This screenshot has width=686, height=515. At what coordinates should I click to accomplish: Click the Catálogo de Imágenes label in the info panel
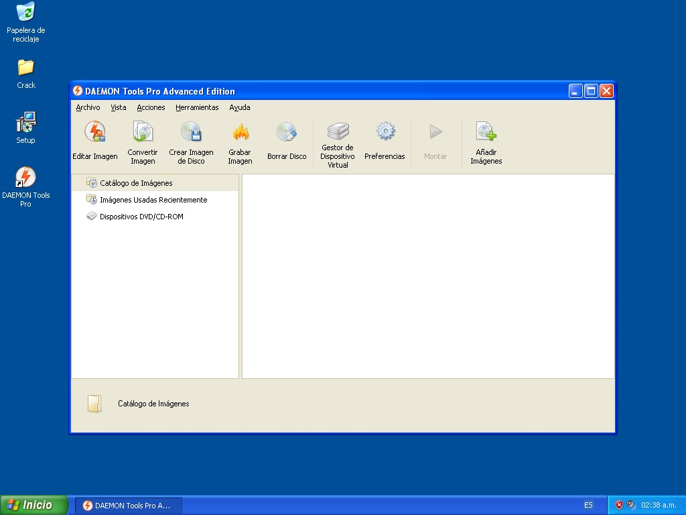(x=153, y=403)
